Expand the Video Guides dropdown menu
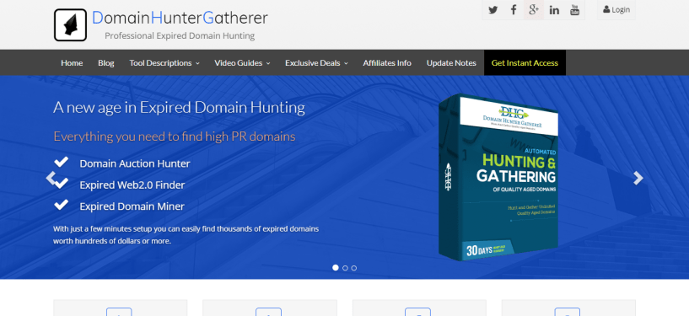 (242, 62)
